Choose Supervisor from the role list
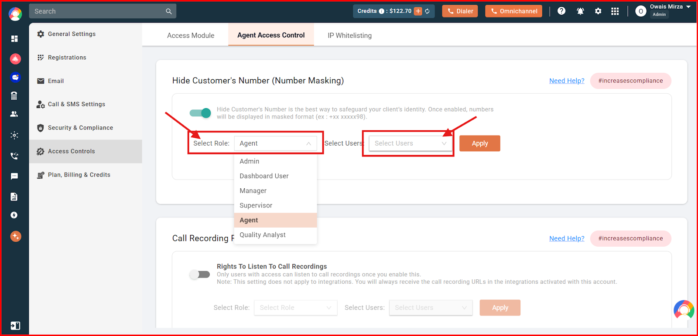Viewport: 698px width, 336px height. [275, 206]
